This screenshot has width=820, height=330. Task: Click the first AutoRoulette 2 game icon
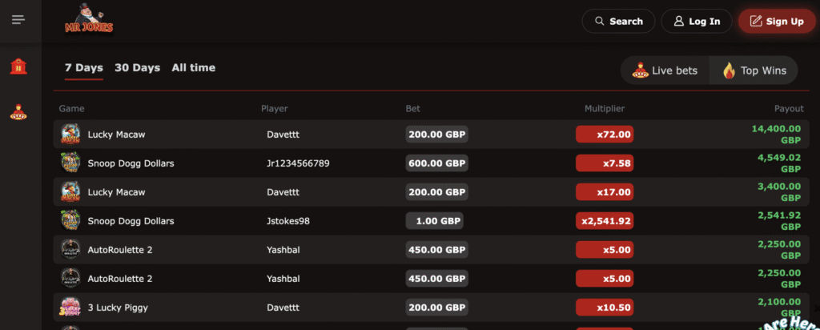point(70,250)
